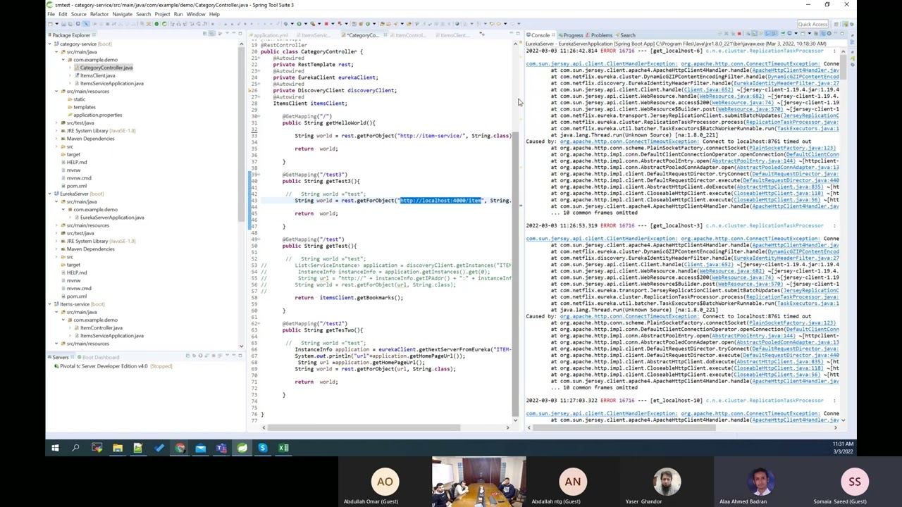Click the pom.xml file under EurekaServer
This screenshot has width=902, height=507.
(76, 296)
